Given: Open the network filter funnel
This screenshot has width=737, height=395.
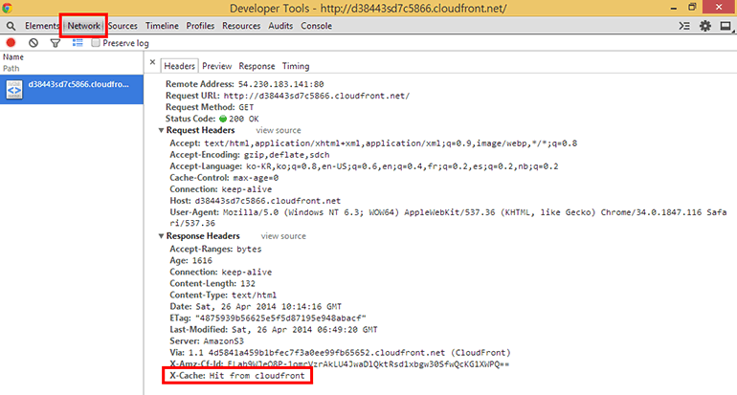Looking at the screenshot, I should click(x=55, y=43).
